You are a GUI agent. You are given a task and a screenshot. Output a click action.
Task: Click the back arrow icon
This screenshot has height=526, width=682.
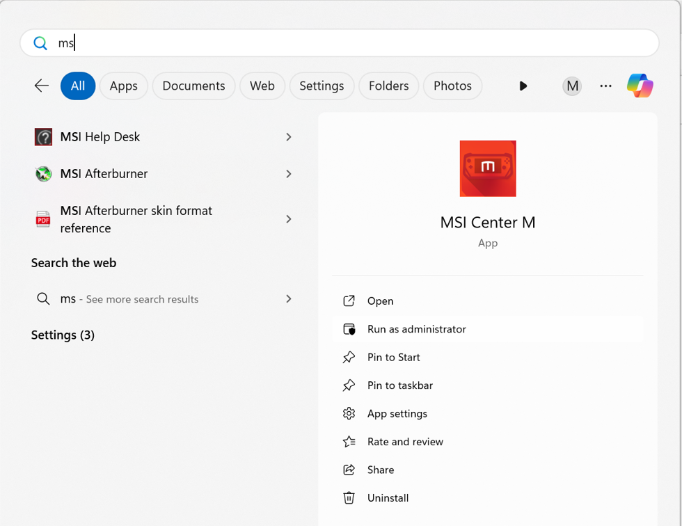point(42,86)
